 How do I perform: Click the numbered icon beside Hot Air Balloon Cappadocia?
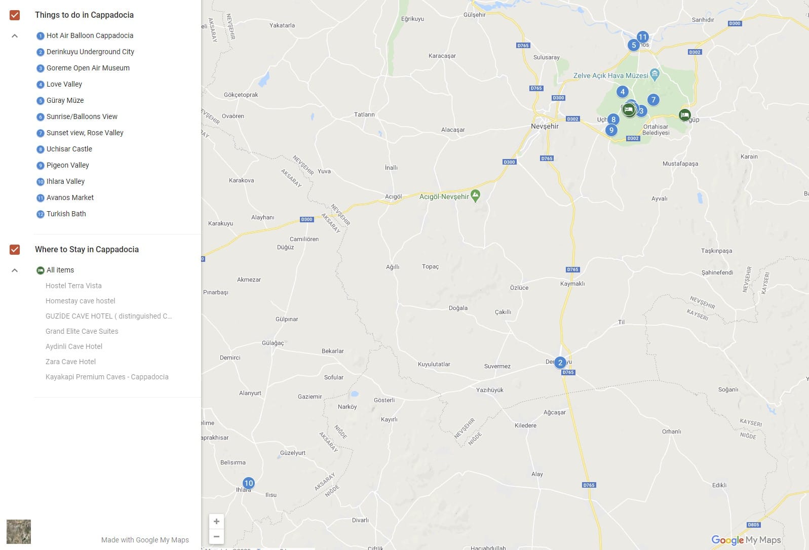click(x=41, y=36)
